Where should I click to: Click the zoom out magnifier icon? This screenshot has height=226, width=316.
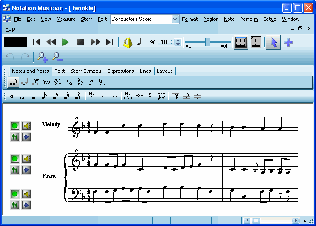pyautogui.click(x=57, y=57)
